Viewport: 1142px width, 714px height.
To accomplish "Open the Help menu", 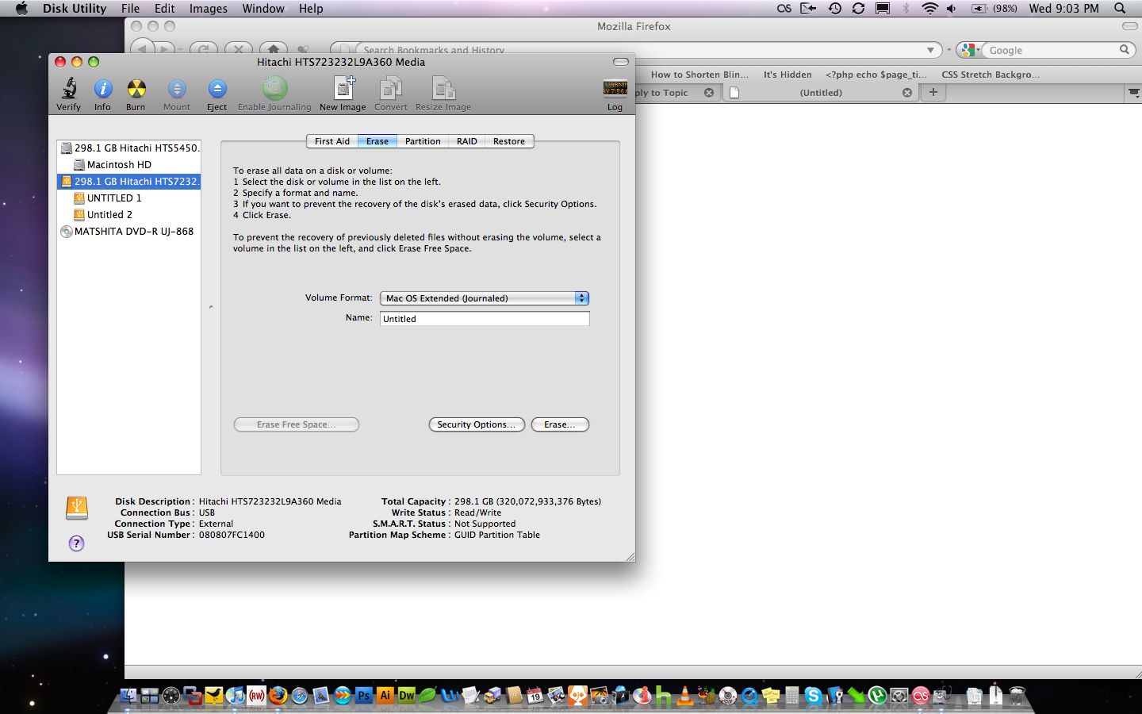I will (311, 8).
